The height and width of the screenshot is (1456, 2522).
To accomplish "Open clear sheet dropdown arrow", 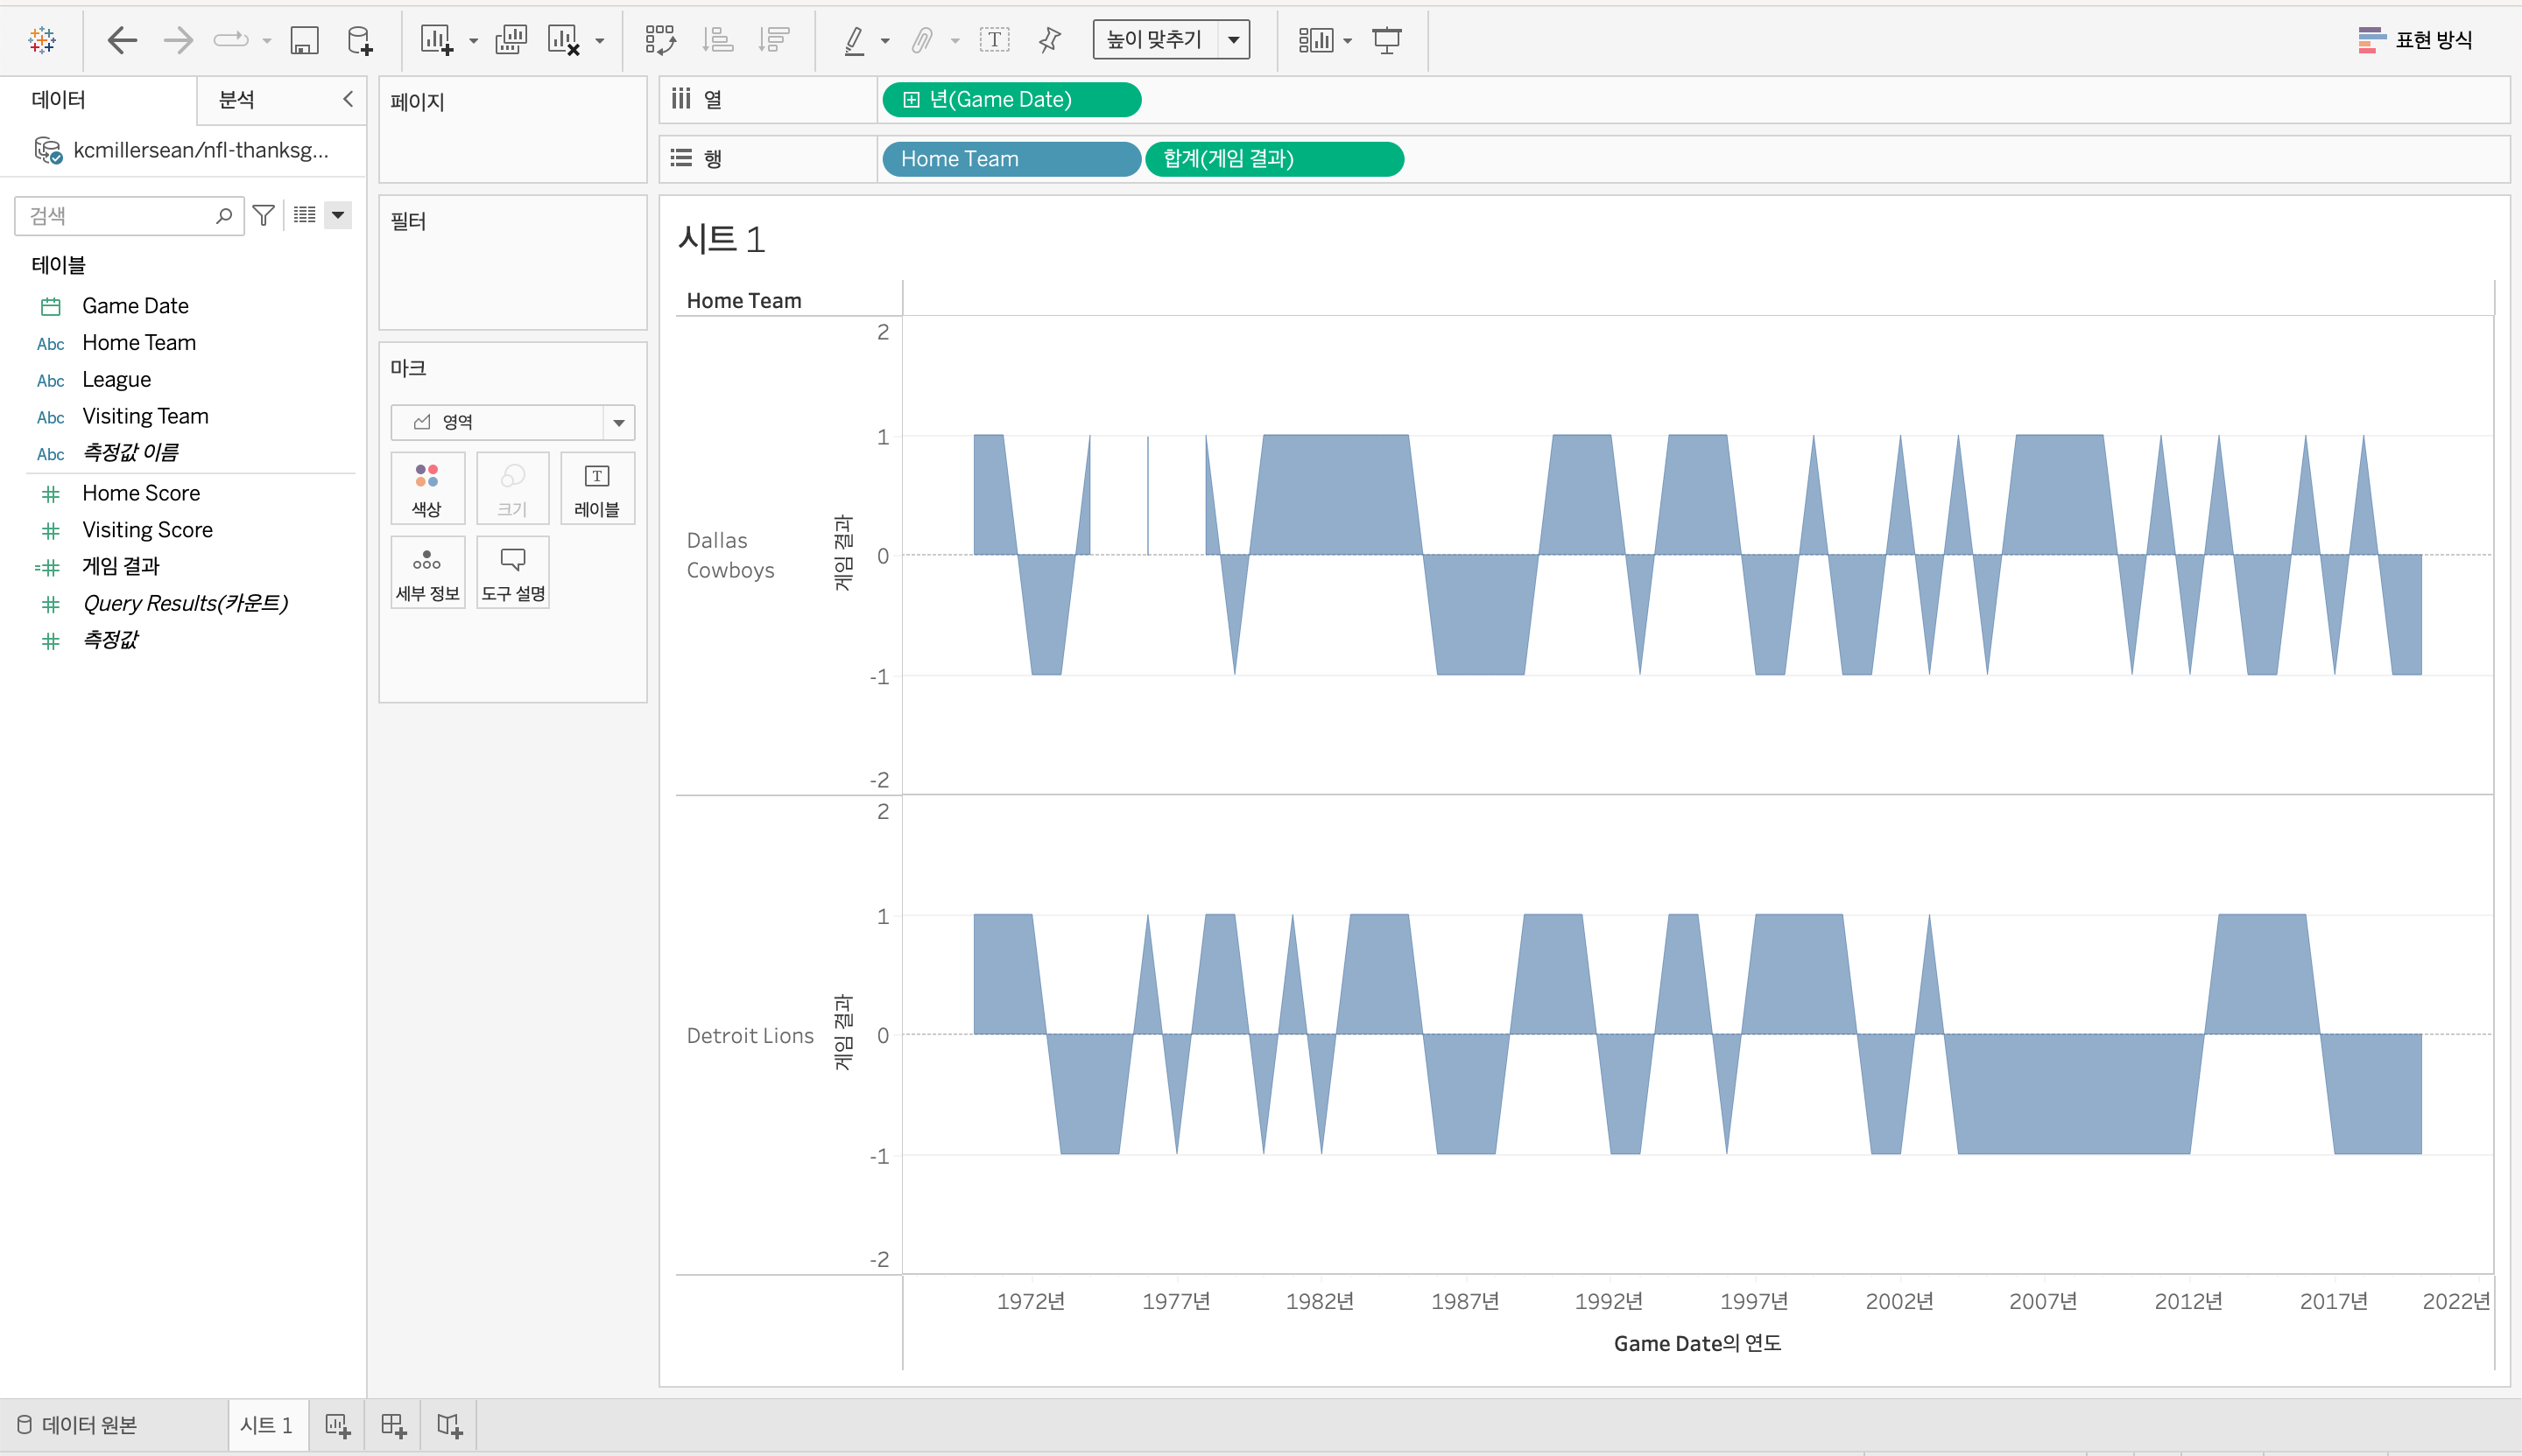I will 600,41.
